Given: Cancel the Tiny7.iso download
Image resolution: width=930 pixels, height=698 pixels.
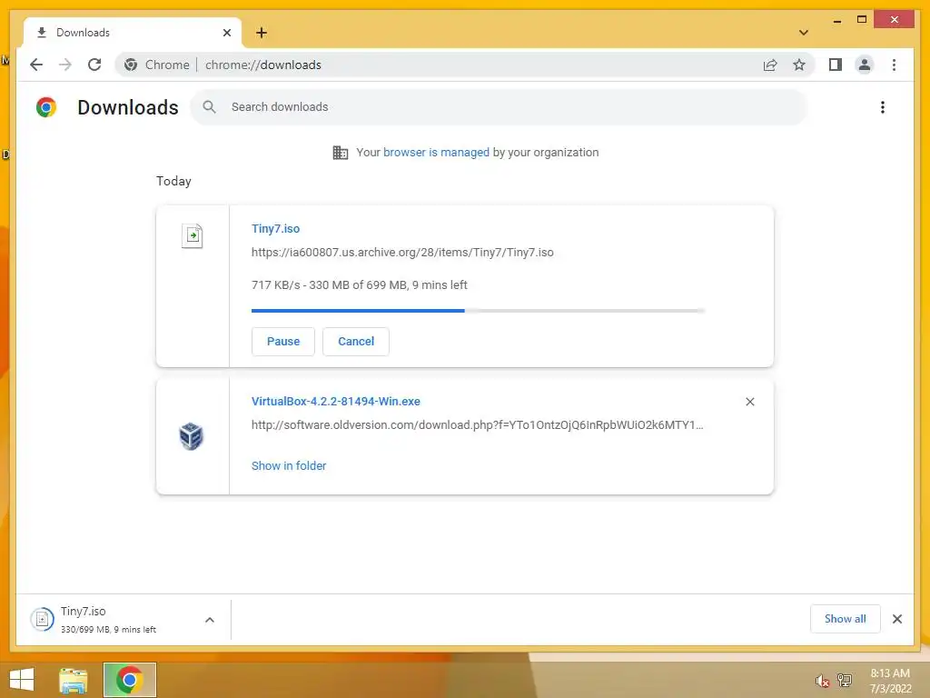Looking at the screenshot, I should click(356, 342).
